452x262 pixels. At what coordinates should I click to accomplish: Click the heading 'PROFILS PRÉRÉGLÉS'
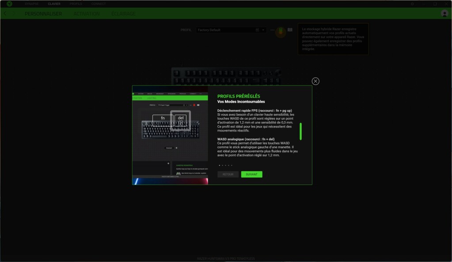239,96
